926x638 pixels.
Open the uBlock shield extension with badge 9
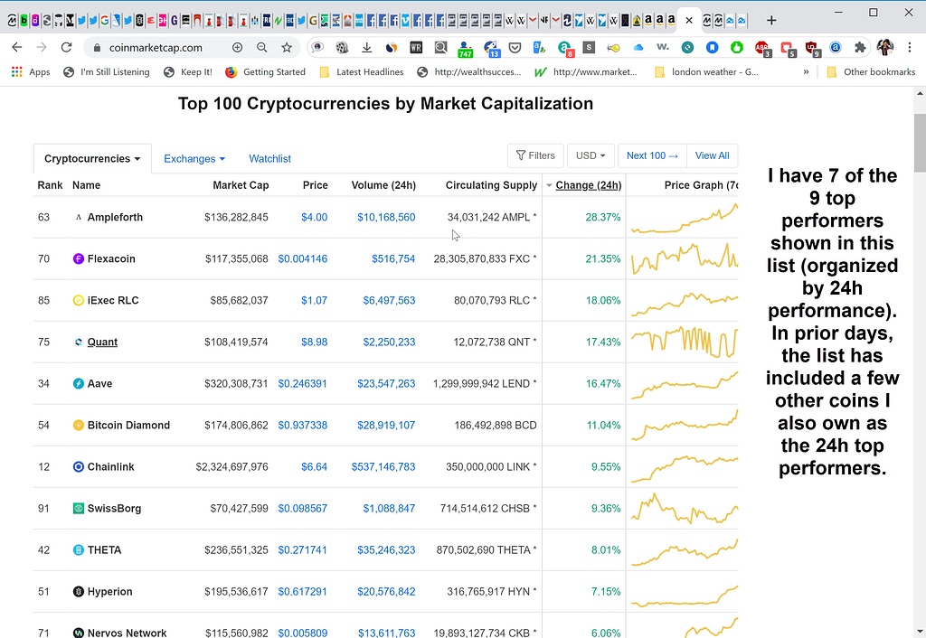[812, 49]
